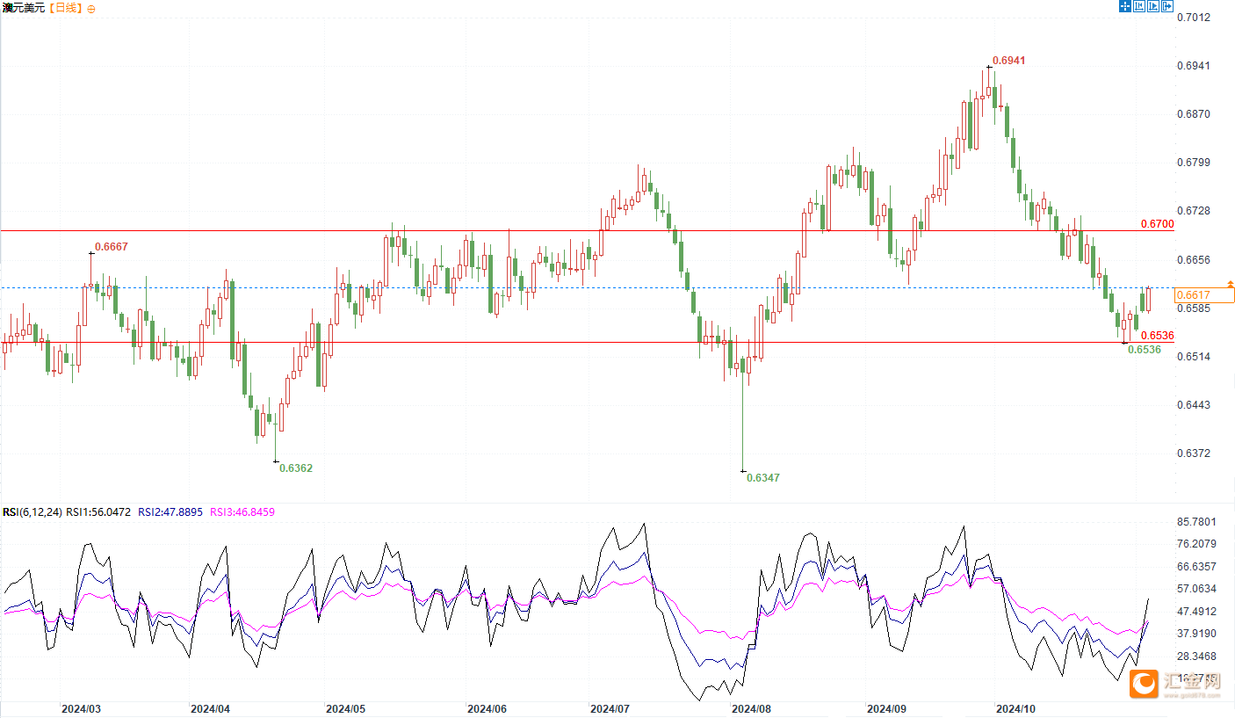The width and height of the screenshot is (1235, 718).
Task: Click the green 0.6536 low price marker
Action: [x=1145, y=350]
